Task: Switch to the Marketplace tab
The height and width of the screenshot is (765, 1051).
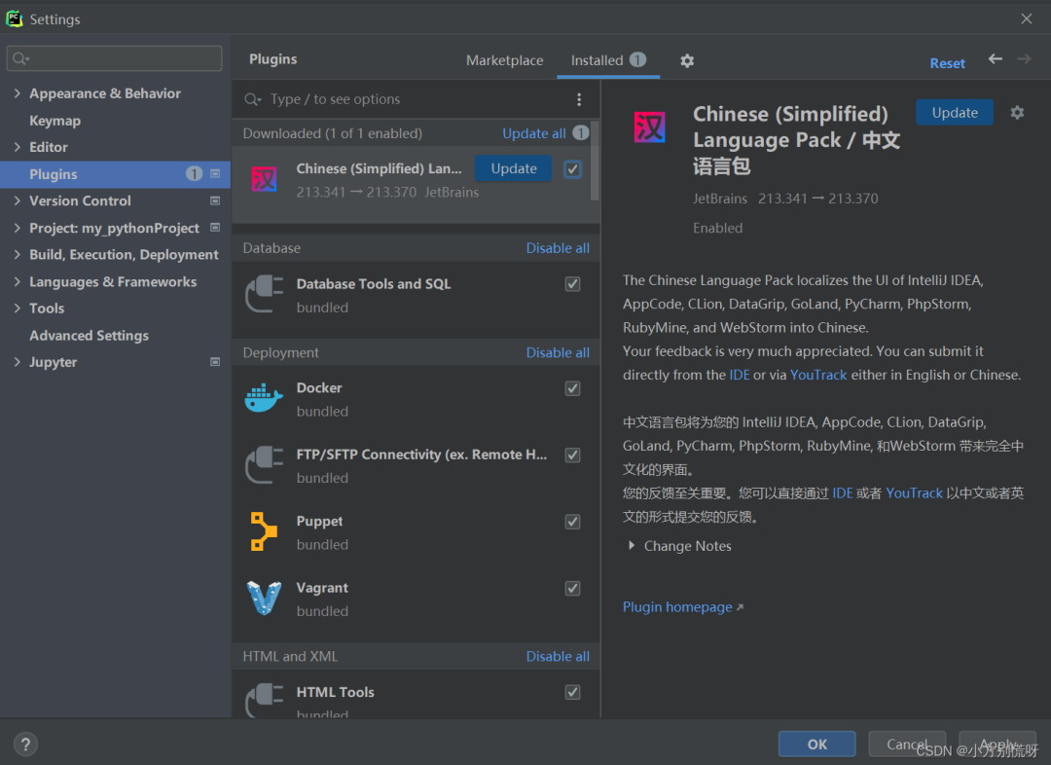Action: point(505,60)
